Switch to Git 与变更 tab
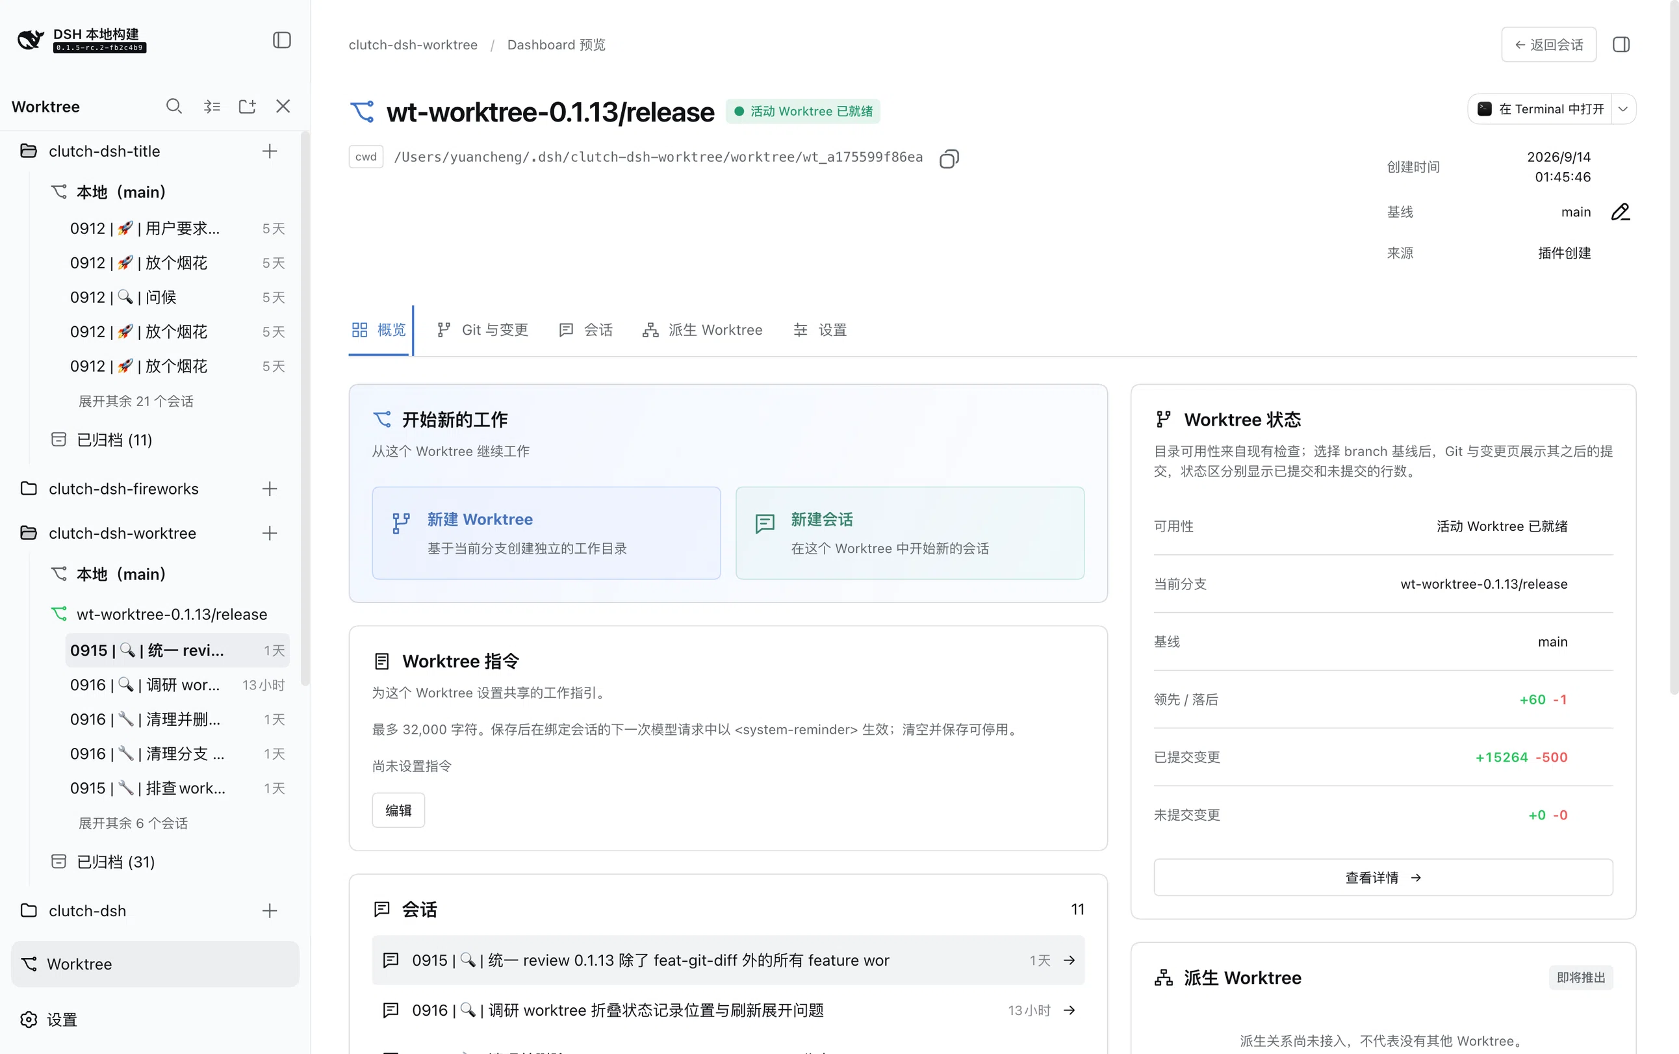This screenshot has height=1054, width=1679. click(x=482, y=330)
